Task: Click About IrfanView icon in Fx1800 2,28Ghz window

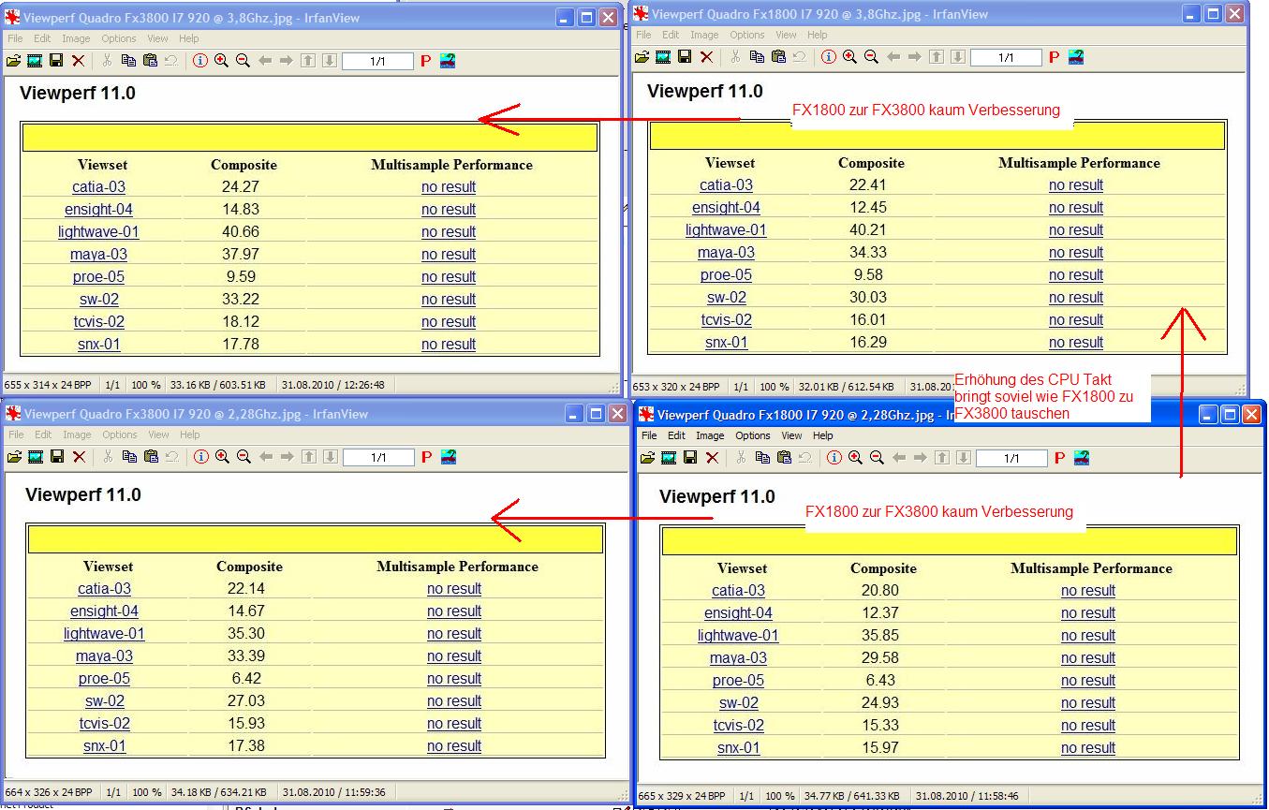Action: 1082,458
